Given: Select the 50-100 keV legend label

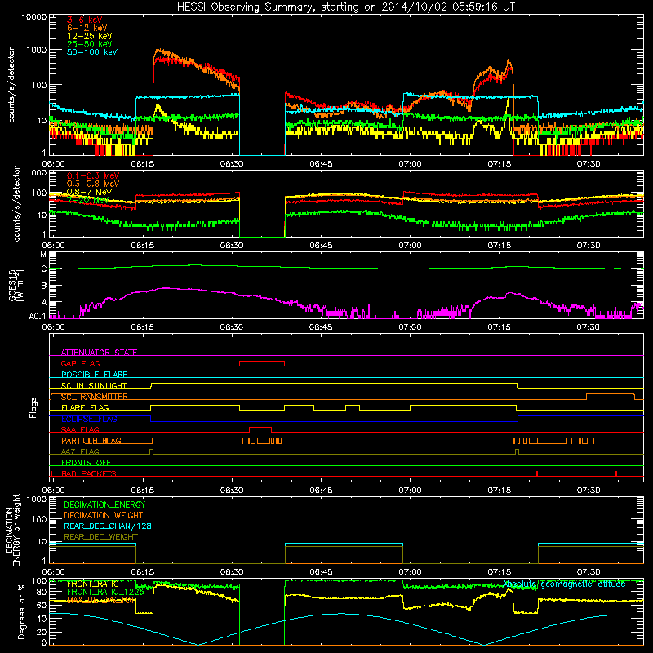Looking at the screenshot, I should (92, 52).
